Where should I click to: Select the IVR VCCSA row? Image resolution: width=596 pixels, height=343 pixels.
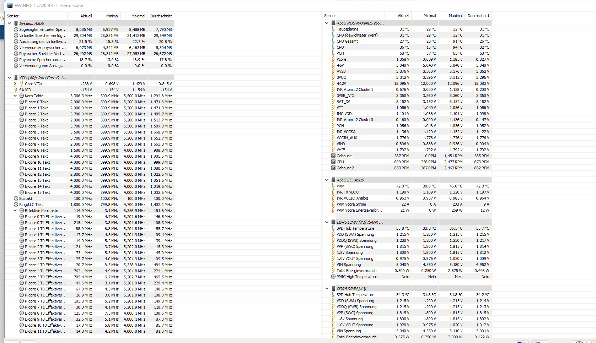pos(407,132)
